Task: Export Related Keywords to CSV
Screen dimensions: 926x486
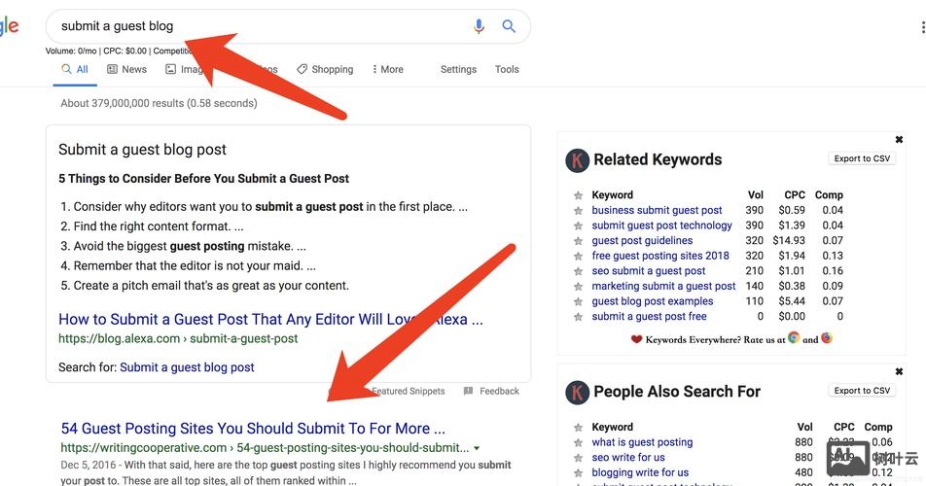Action: (x=862, y=158)
